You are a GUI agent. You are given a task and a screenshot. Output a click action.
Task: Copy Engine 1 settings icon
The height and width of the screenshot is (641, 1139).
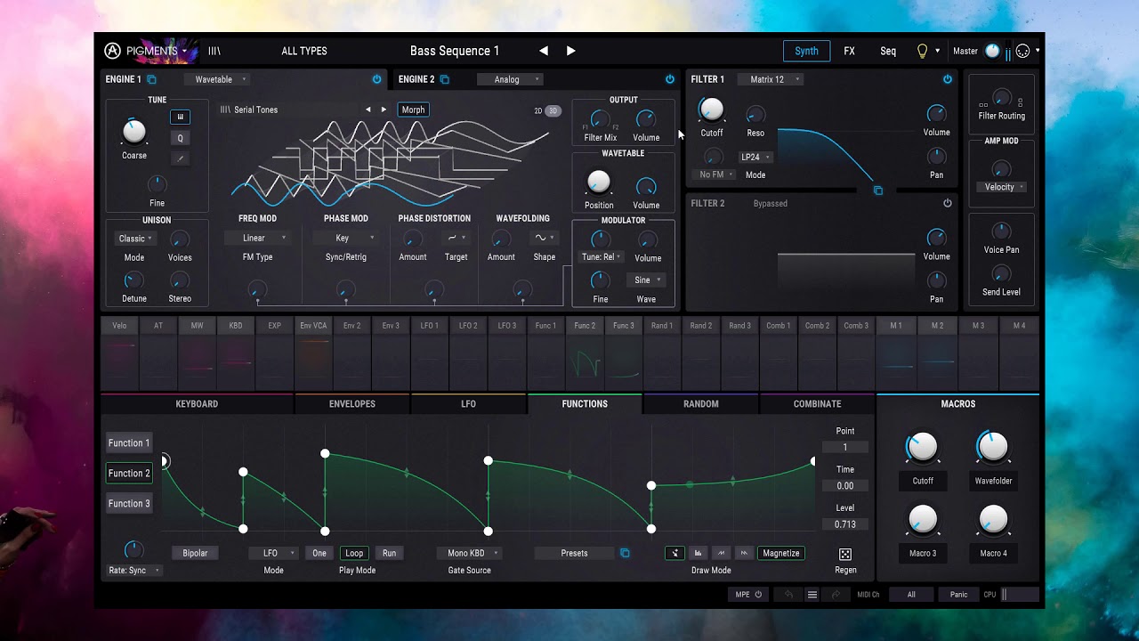click(152, 79)
